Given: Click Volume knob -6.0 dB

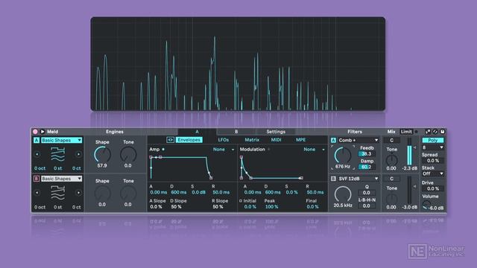Looking at the screenshot, I should click(x=426, y=205).
